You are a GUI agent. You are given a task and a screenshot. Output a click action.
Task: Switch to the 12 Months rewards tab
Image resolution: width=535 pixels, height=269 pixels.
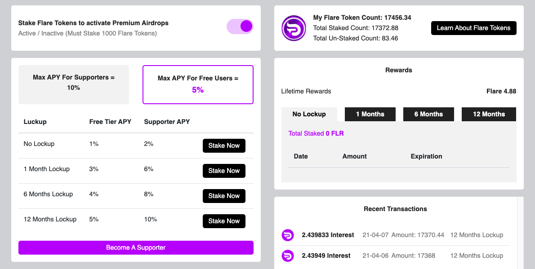tap(489, 114)
